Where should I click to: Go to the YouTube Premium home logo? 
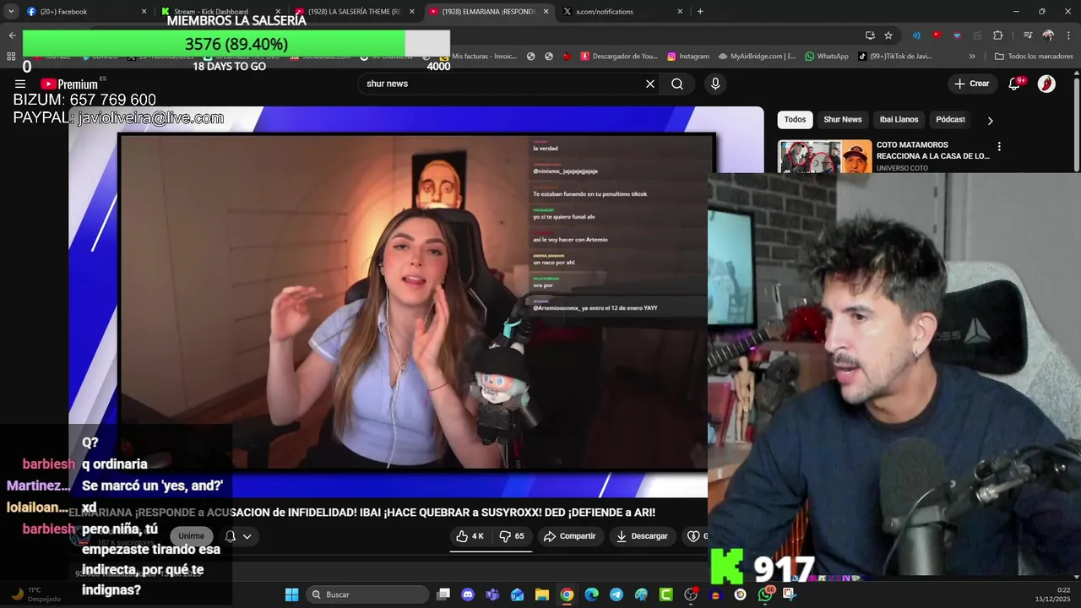pyautogui.click(x=69, y=84)
